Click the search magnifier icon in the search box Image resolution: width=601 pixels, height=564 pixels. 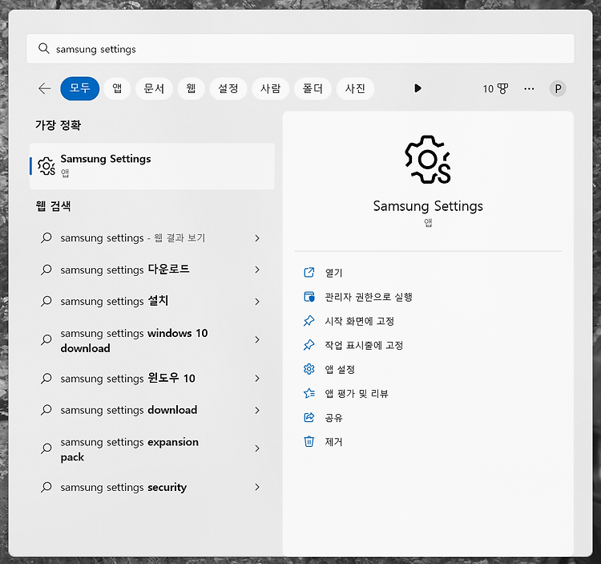click(x=44, y=49)
